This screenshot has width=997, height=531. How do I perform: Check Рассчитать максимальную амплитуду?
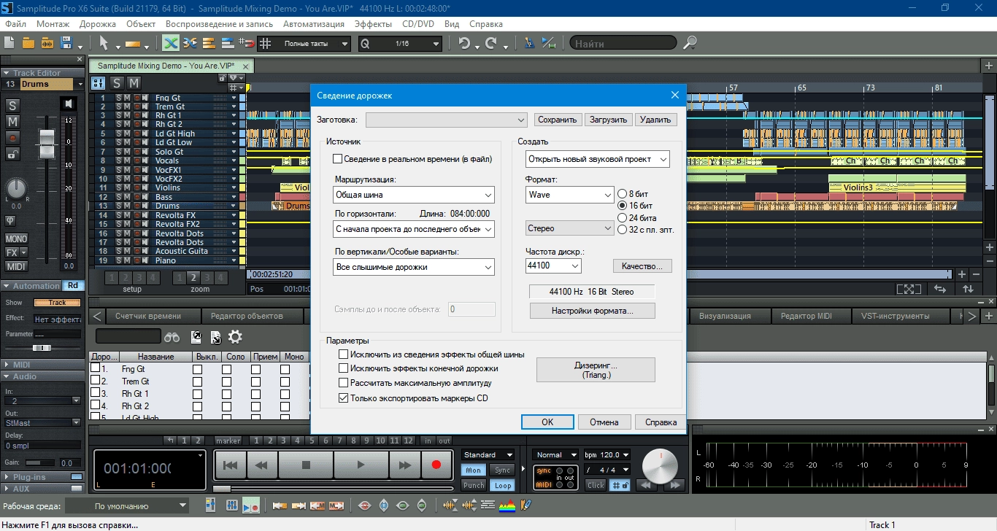point(344,383)
